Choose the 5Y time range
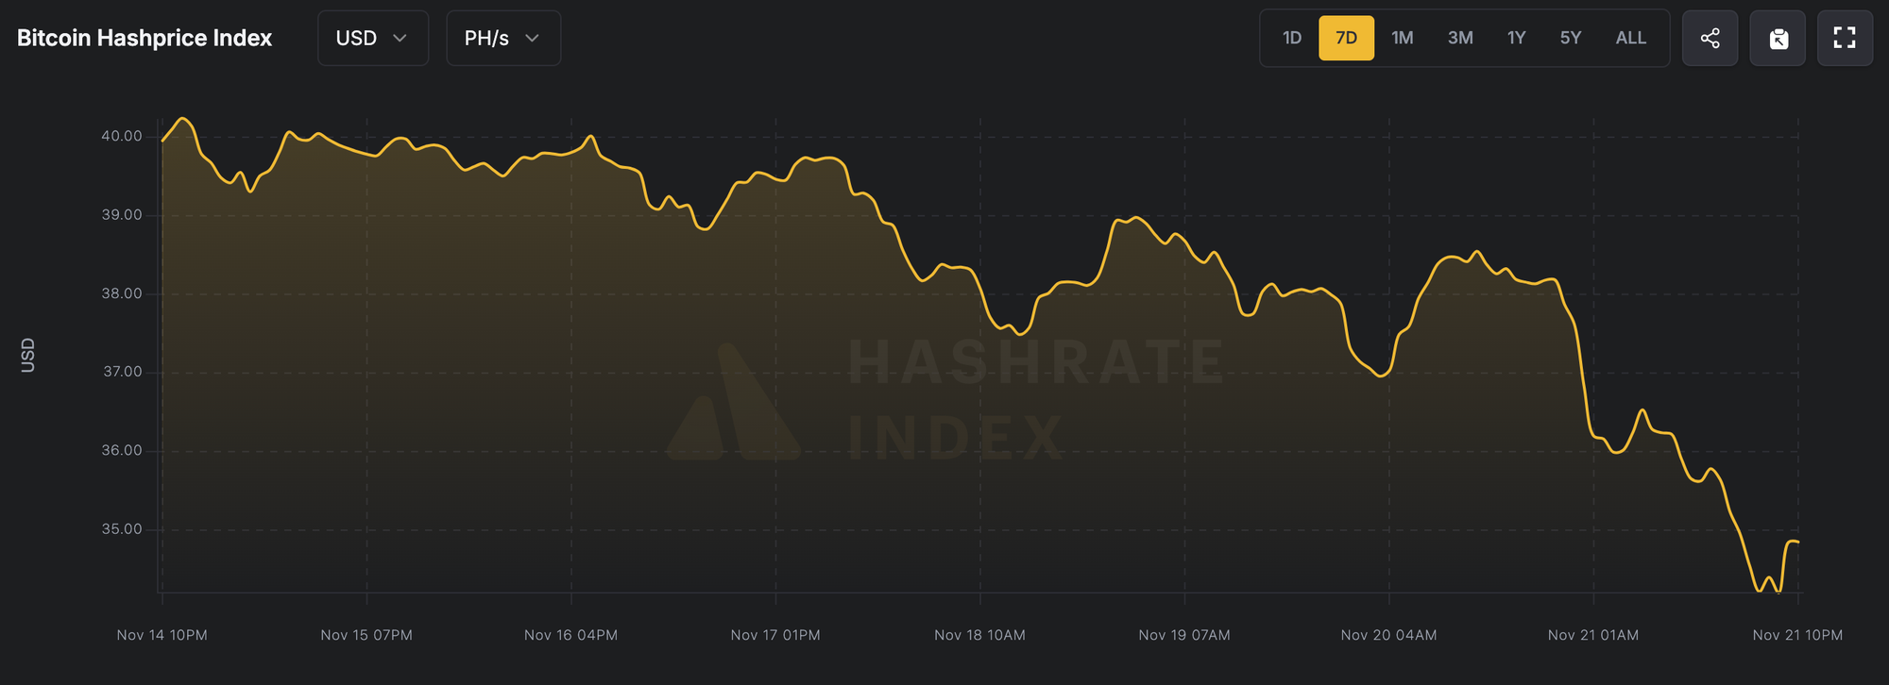Viewport: 1889px width, 685px height. click(1570, 38)
